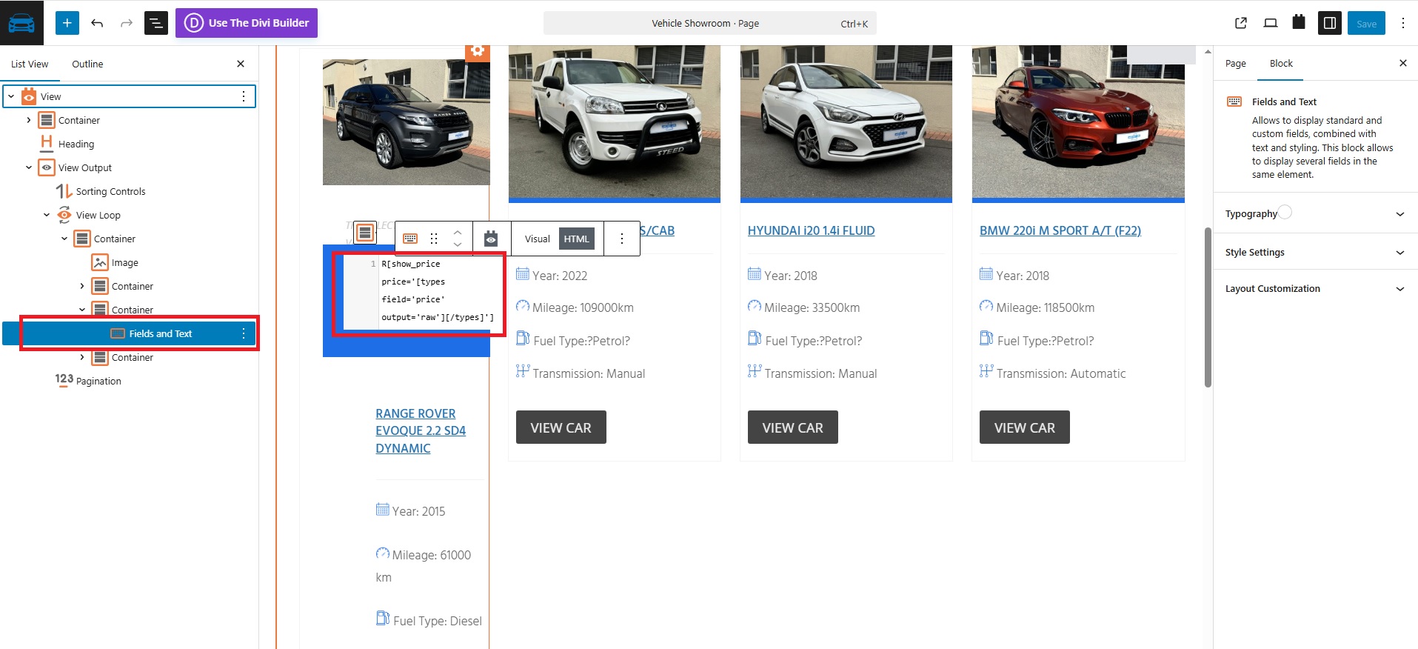
Task: Select the HTML editor mode
Action: (x=577, y=239)
